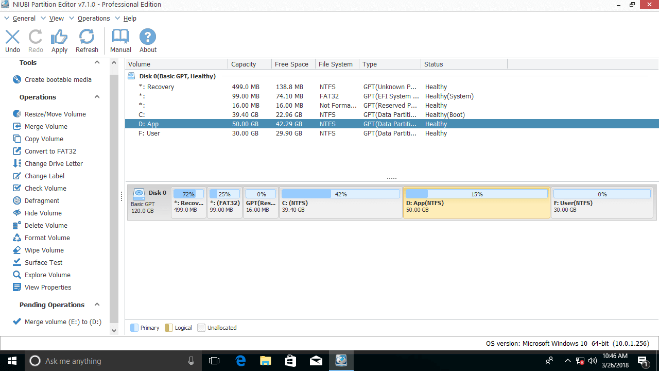
Task: Click the View Properties icon
Action: click(x=17, y=287)
